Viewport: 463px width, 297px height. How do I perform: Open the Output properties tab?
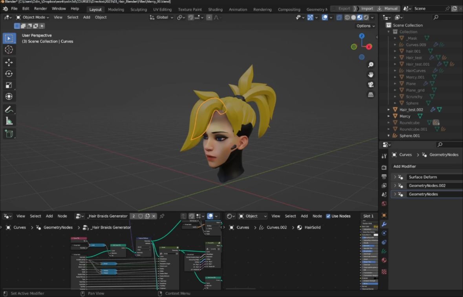[384, 177]
